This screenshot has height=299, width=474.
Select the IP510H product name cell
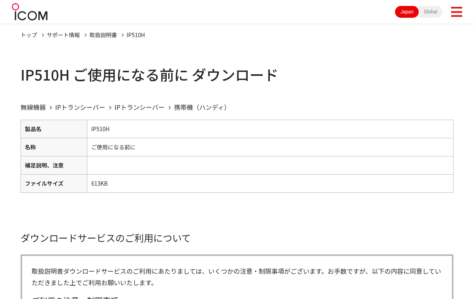(270, 129)
